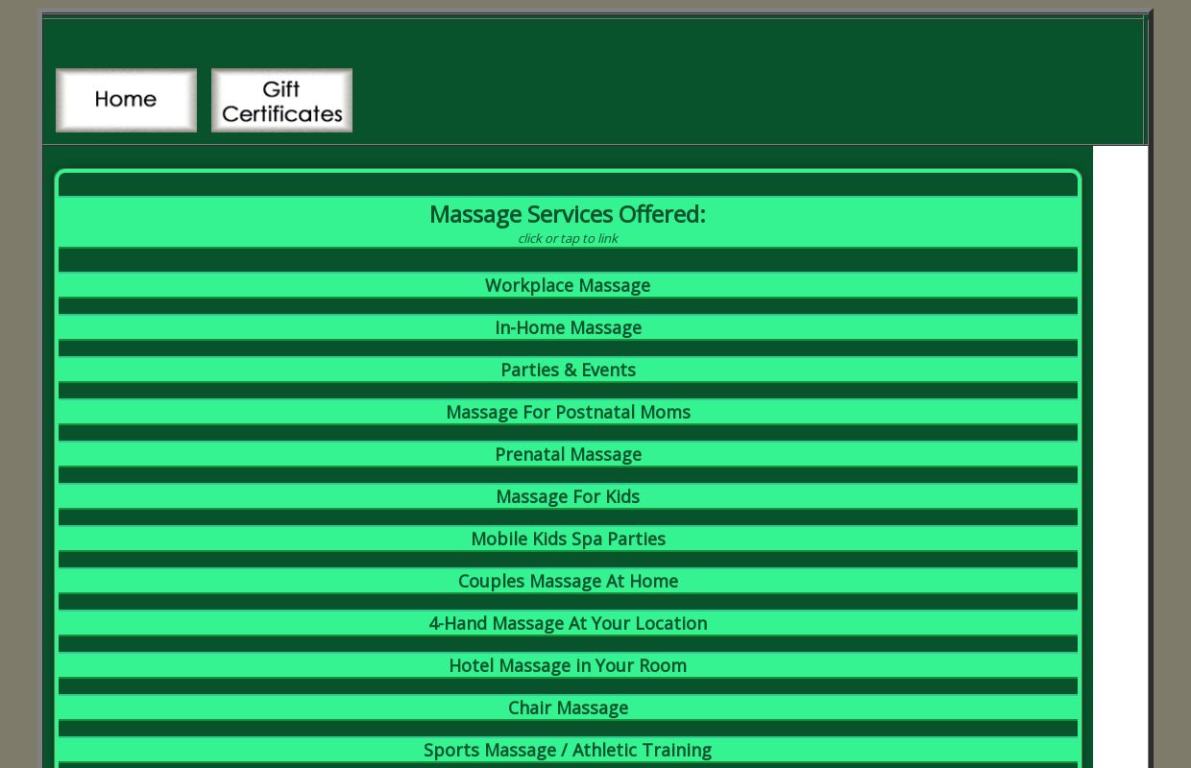Open the Massage For Kids link

pyautogui.click(x=568, y=496)
